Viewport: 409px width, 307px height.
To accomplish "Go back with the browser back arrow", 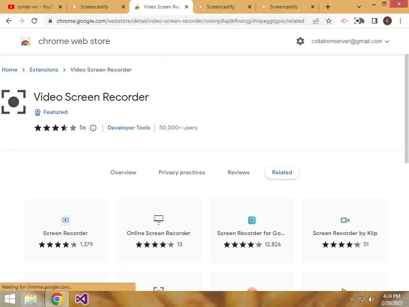I will click(9, 21).
